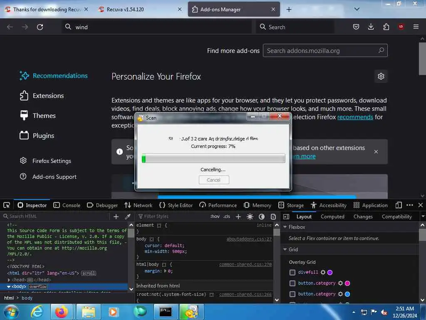This screenshot has width=426, height=320.
Task: Focus the Search addons.mozilla.org field
Action: [325, 50]
